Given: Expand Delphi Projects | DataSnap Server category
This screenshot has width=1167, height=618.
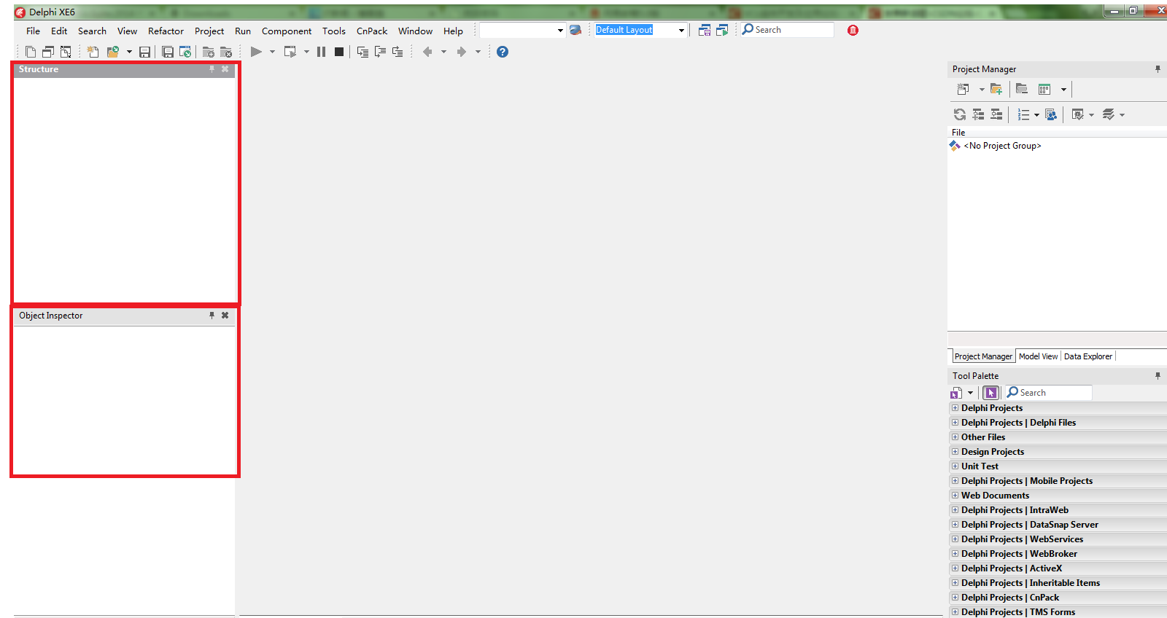Looking at the screenshot, I should pos(955,525).
